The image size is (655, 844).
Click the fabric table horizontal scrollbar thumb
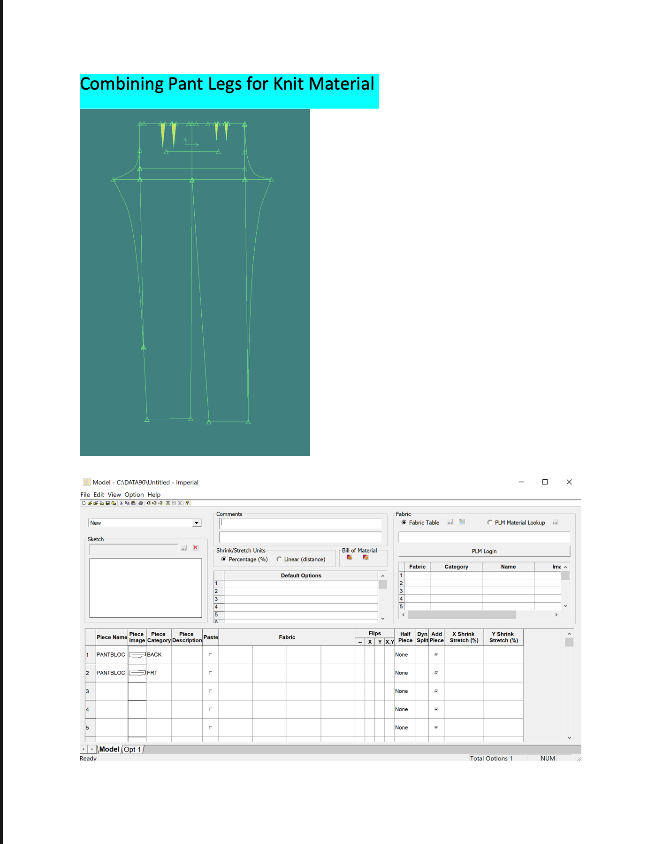click(x=462, y=615)
